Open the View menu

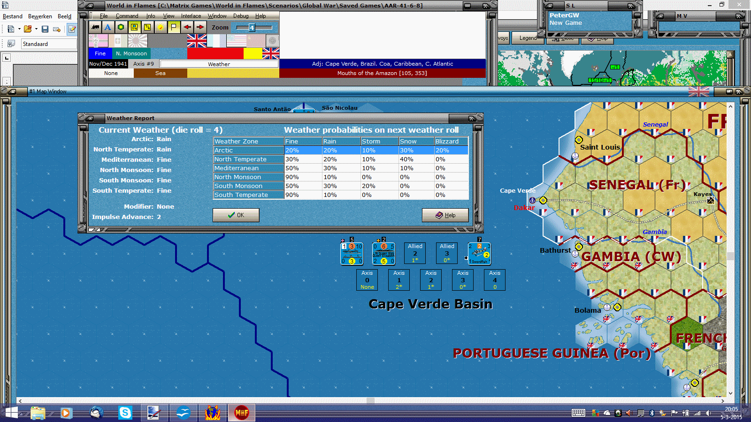click(x=169, y=16)
